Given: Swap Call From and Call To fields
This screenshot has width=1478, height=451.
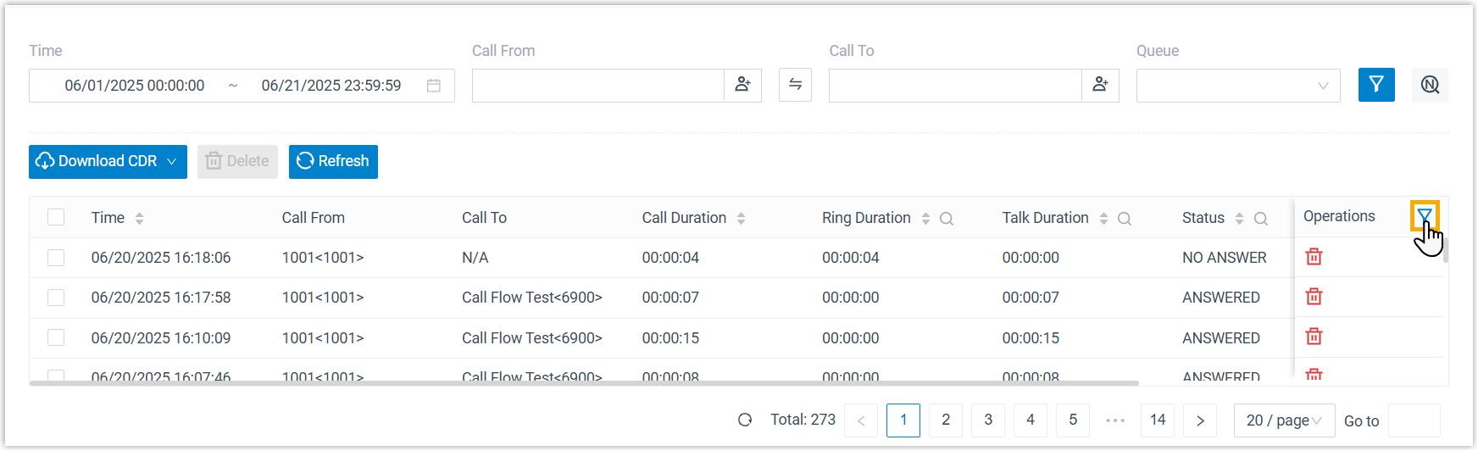Looking at the screenshot, I should [795, 85].
